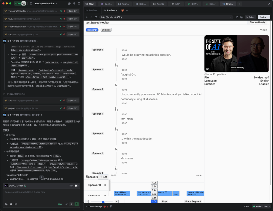This screenshot has height=211, width=273.
Task: Click the scroll-to-bottom arrow in chat
Action: 41,177
